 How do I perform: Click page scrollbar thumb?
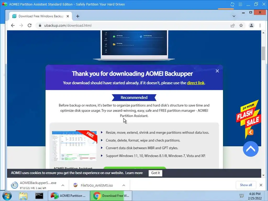click(x=263, y=53)
